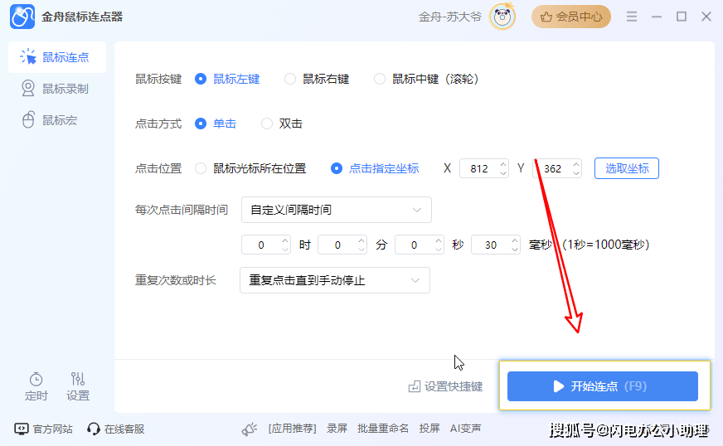Image resolution: width=723 pixels, height=446 pixels.
Task: Decrease the minutes (分) value
Action: [x=361, y=250]
